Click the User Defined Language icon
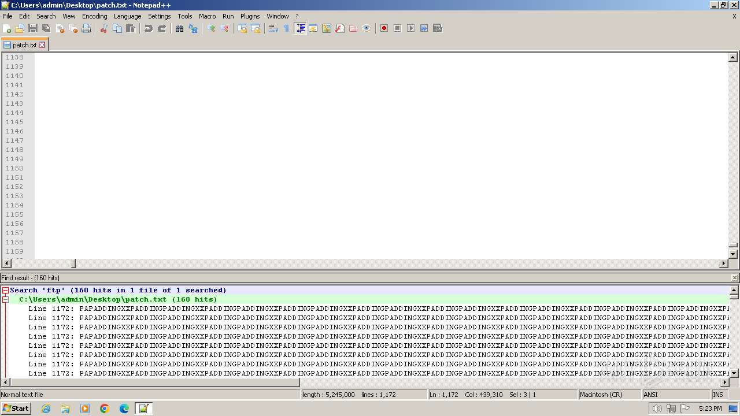 point(313,28)
